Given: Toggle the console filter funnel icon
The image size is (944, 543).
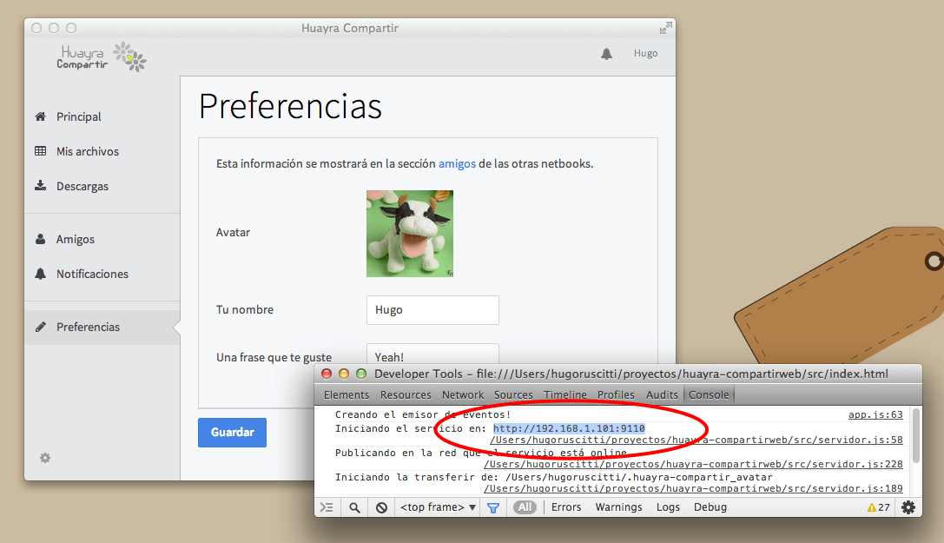Looking at the screenshot, I should click(493, 507).
